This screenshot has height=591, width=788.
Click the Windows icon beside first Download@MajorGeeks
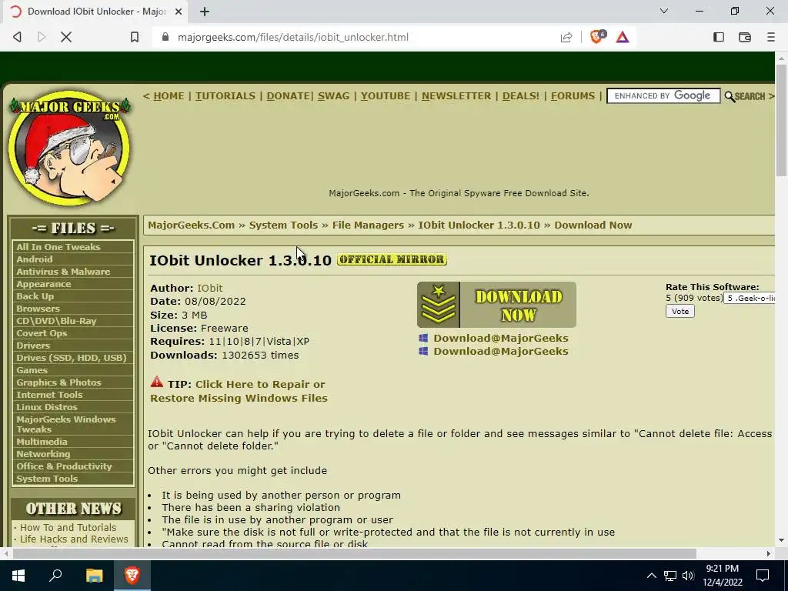click(x=423, y=339)
